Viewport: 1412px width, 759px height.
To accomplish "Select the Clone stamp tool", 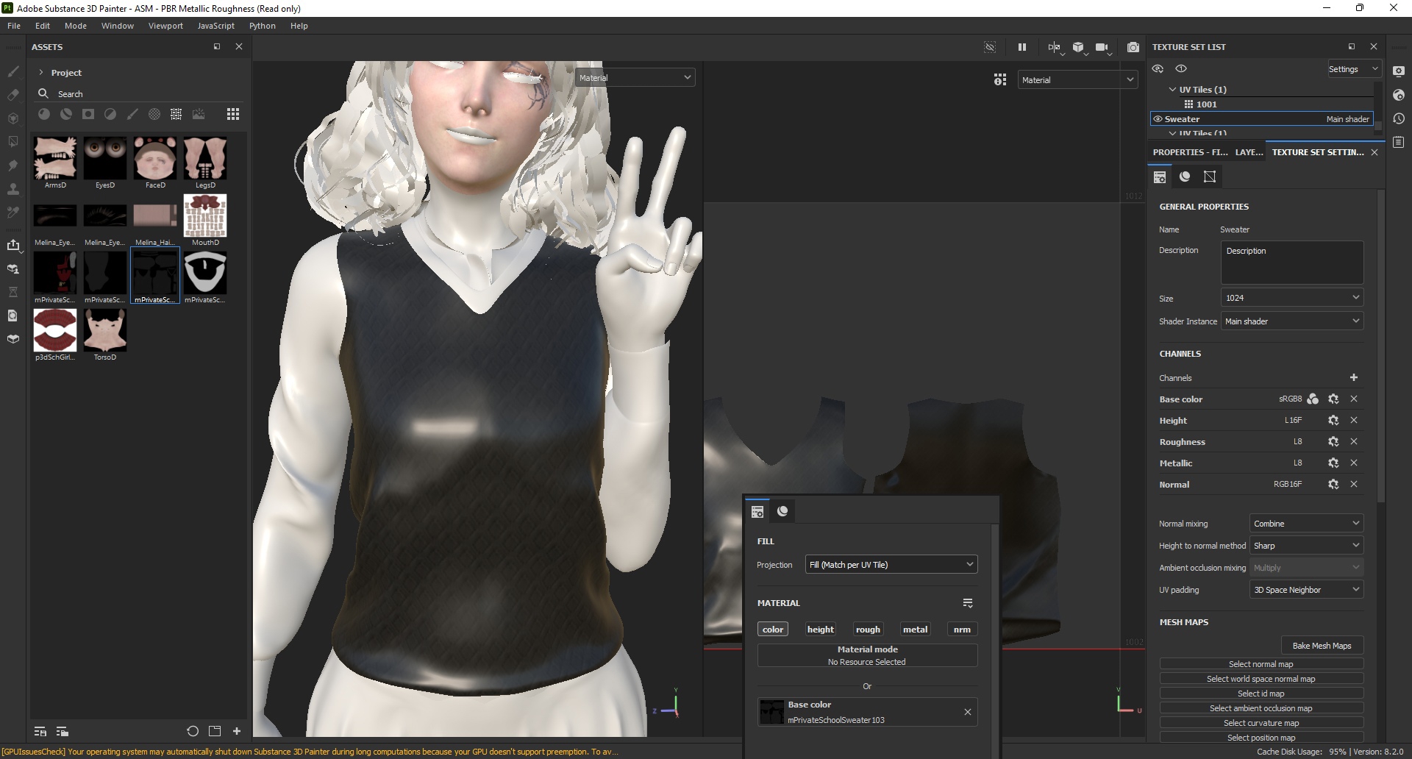I will coord(13,189).
